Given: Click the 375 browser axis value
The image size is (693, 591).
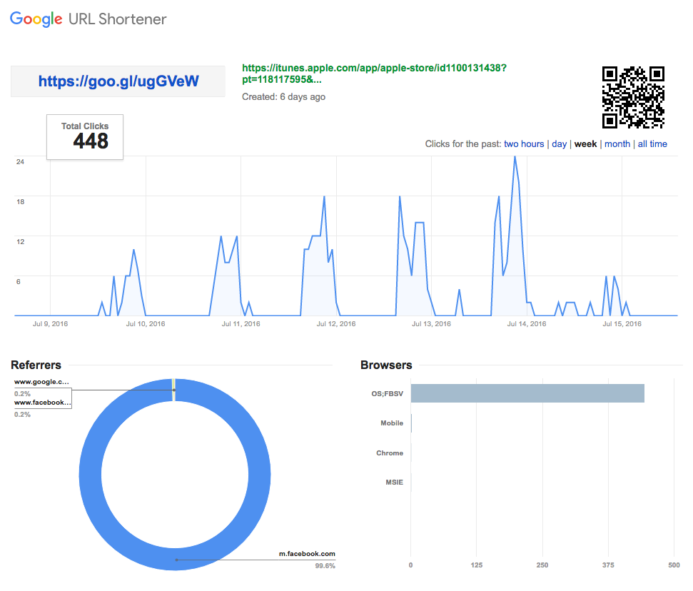Looking at the screenshot, I should pyautogui.click(x=608, y=565).
